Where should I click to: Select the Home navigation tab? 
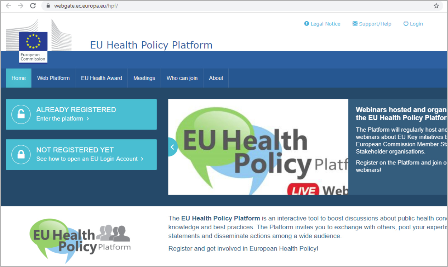[x=19, y=78]
